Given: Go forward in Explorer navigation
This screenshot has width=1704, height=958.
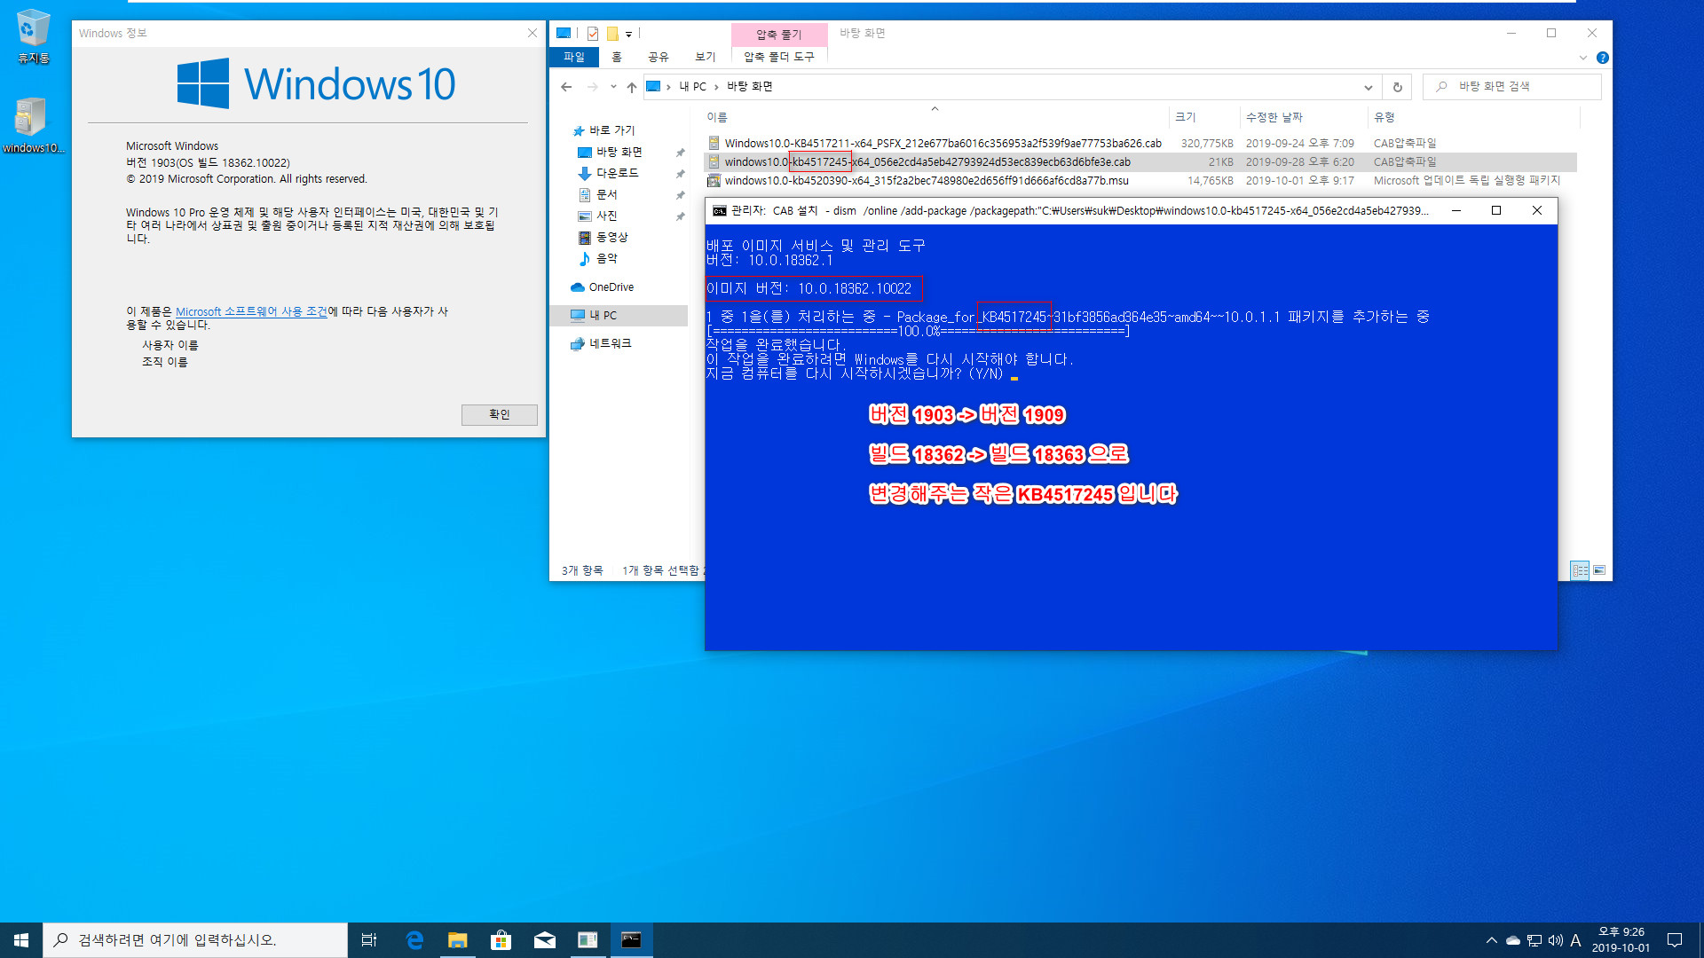Looking at the screenshot, I should [x=592, y=87].
